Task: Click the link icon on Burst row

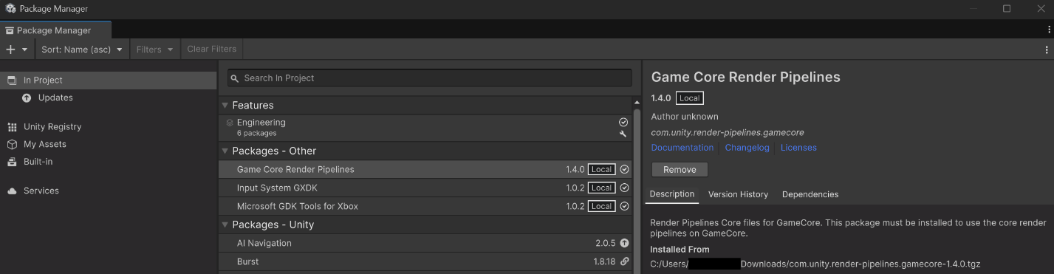Action: [x=624, y=261]
